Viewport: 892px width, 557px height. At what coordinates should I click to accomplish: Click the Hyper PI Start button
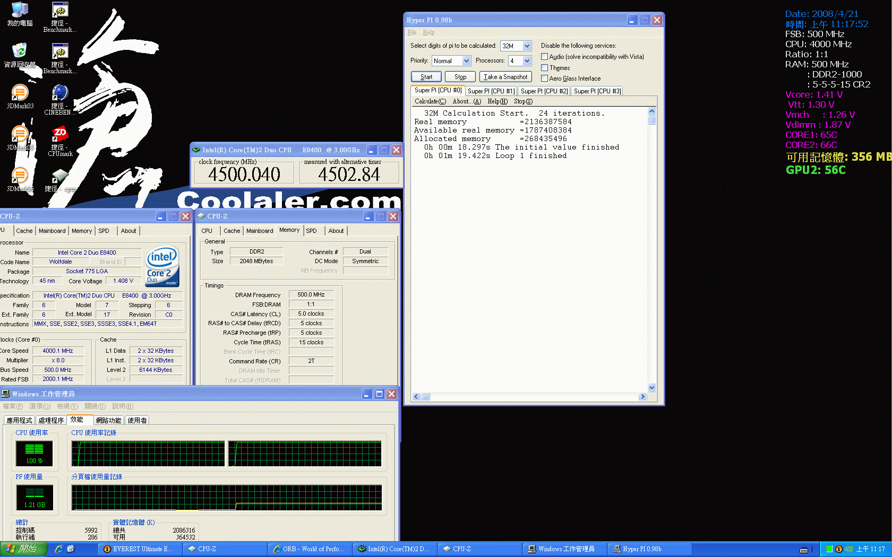pyautogui.click(x=426, y=77)
